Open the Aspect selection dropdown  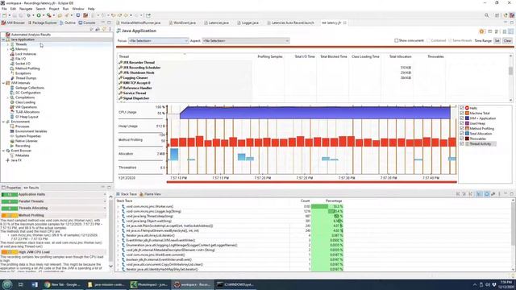(245, 41)
